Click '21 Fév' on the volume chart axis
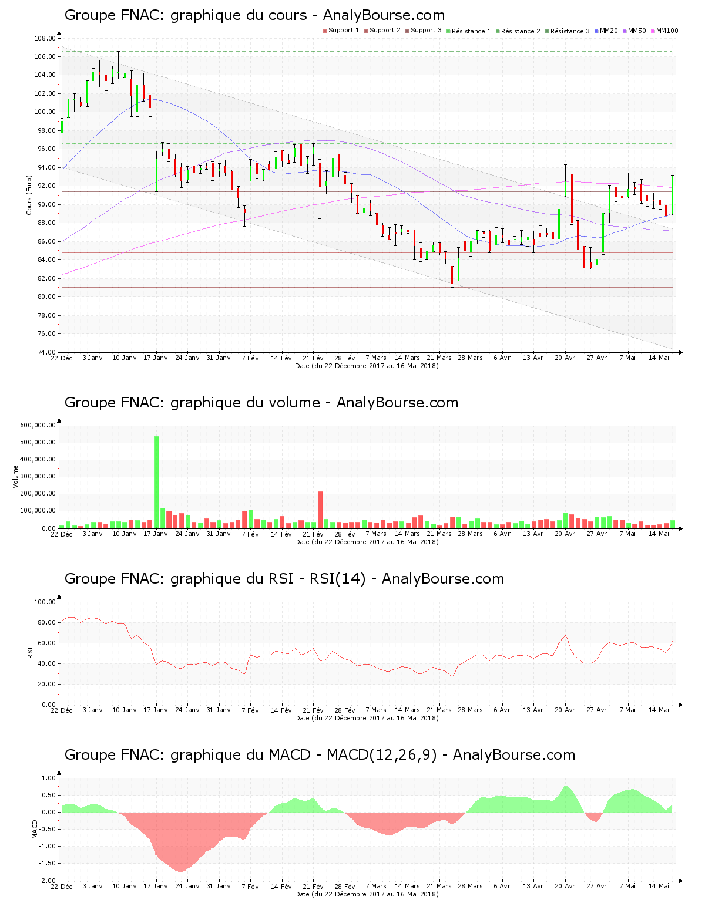705x910 pixels. point(313,534)
